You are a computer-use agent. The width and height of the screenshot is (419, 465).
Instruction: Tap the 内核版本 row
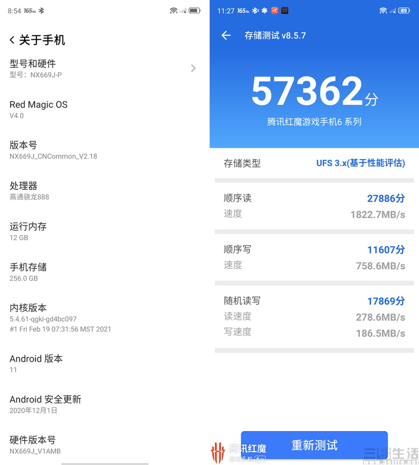105,318
